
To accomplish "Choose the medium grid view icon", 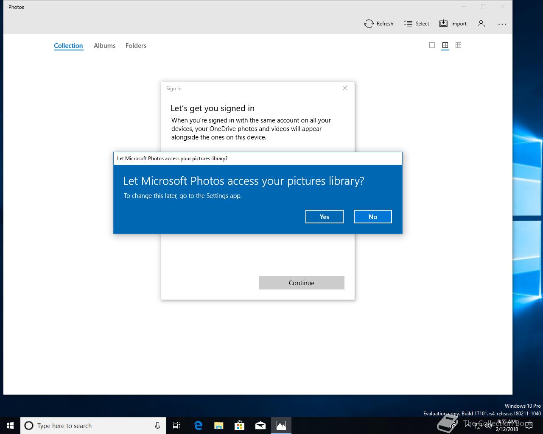I will (x=445, y=45).
